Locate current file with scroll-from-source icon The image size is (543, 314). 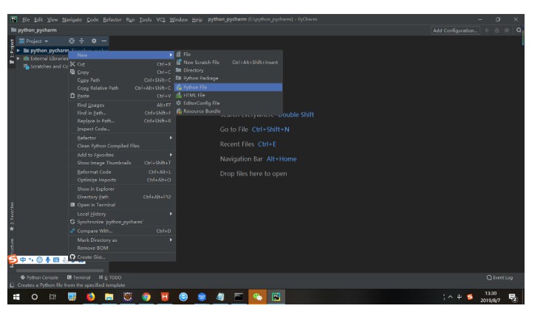[x=72, y=41]
